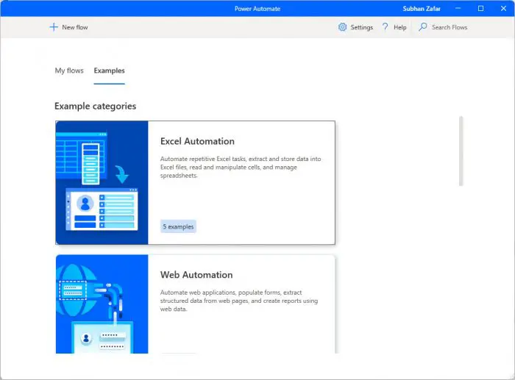Screen dimensions: 515x380
Task: Click the Excel Automation title
Action: (197, 141)
